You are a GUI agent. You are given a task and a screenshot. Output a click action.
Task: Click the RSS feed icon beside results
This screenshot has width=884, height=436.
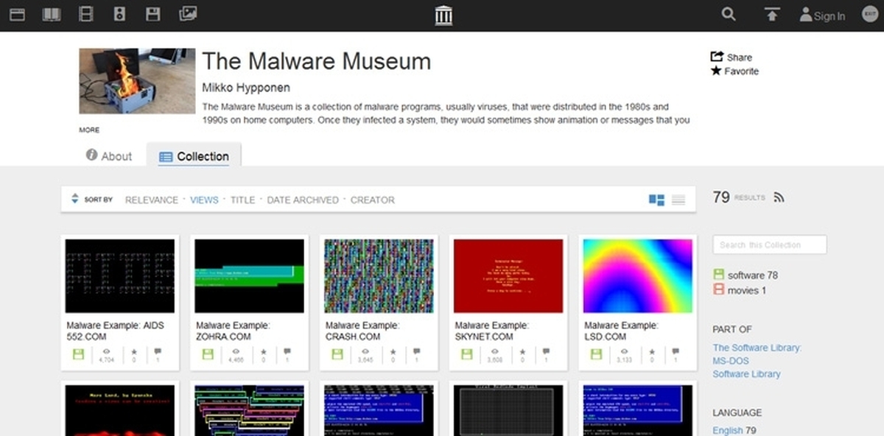coord(779,197)
